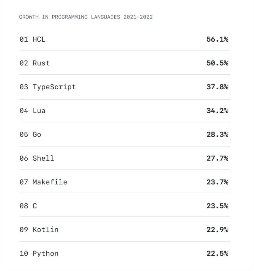254x271 pixels.
Task: Select the TypeScript list entry
Action: pos(54,87)
